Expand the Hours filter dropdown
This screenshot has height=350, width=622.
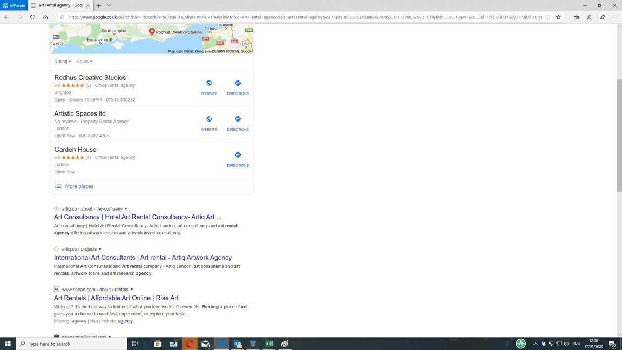point(84,62)
